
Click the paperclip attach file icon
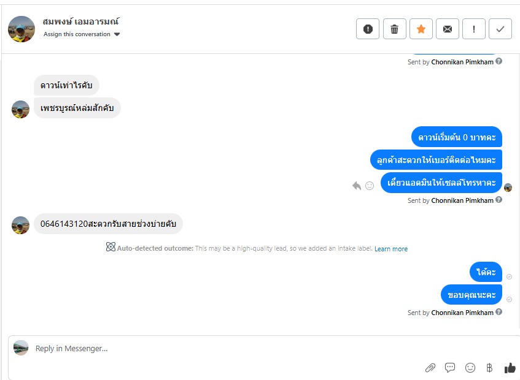coord(430,368)
